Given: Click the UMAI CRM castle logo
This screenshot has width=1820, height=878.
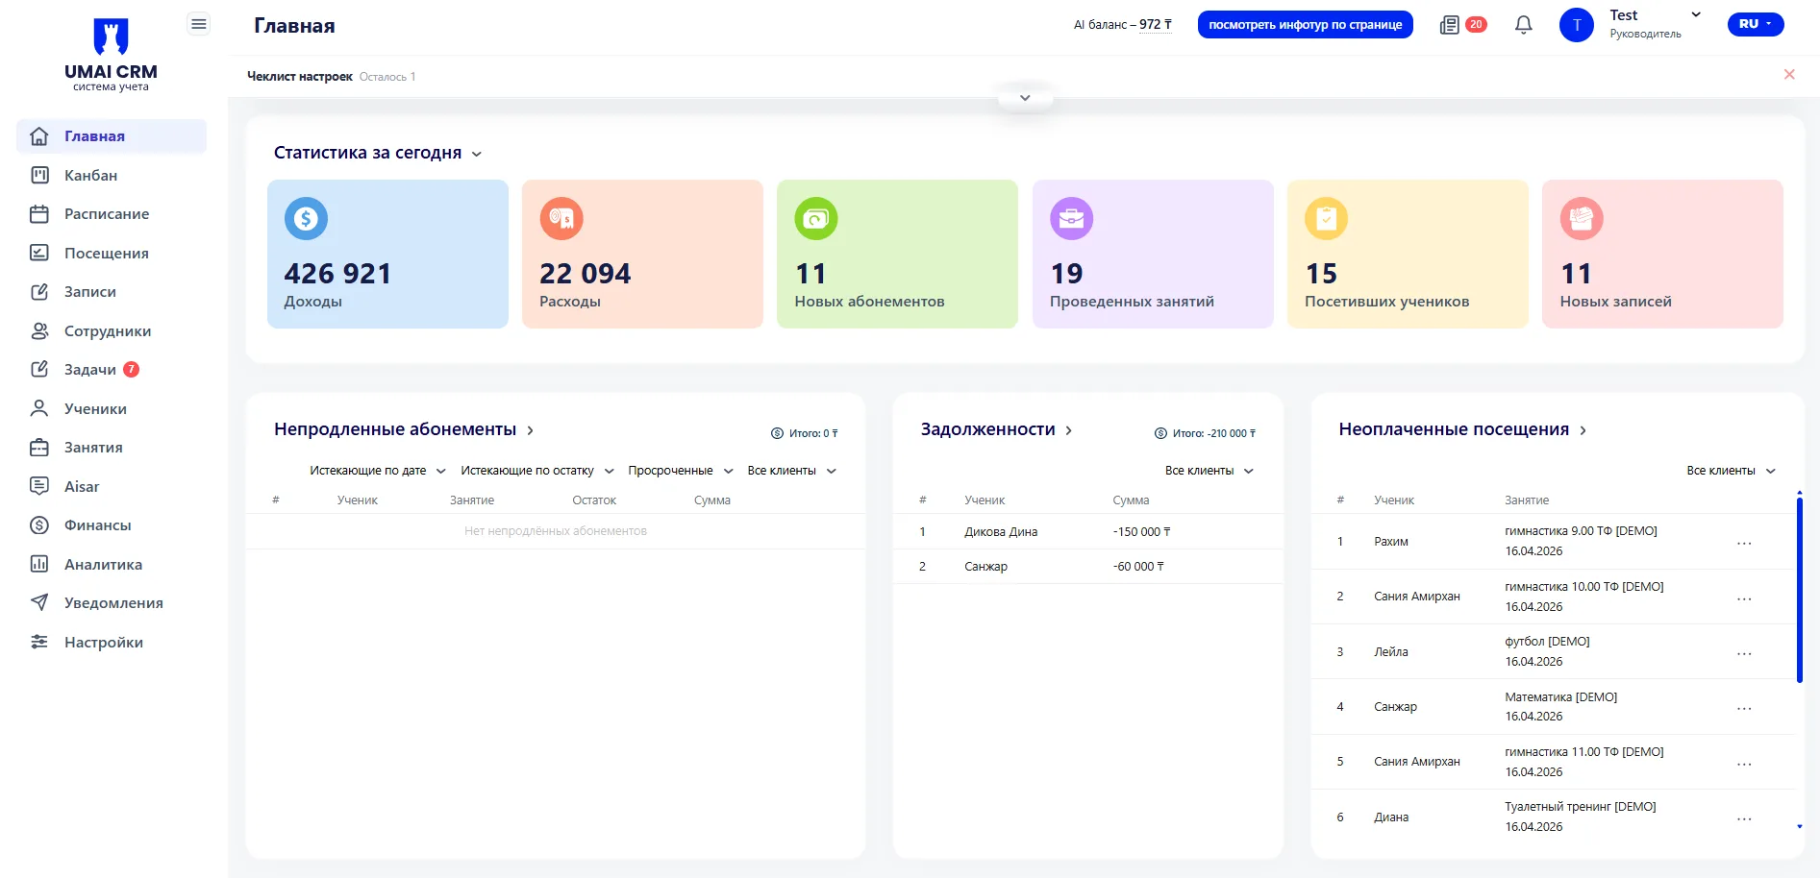Looking at the screenshot, I should click(x=111, y=37).
